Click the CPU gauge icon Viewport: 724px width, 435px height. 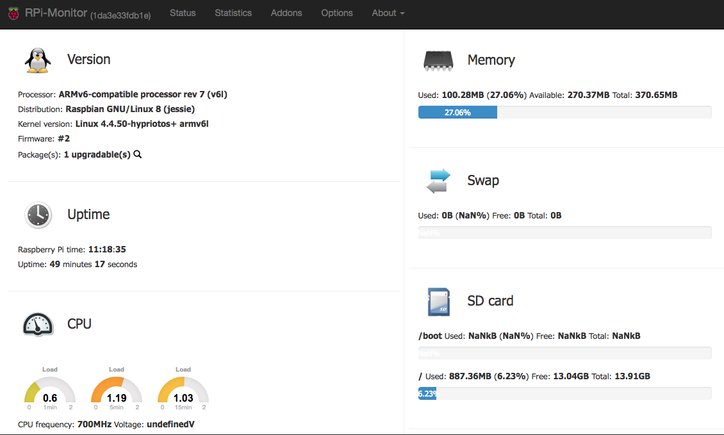38,324
